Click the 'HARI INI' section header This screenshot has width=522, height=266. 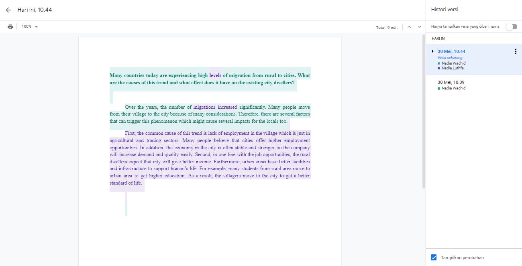pos(438,39)
